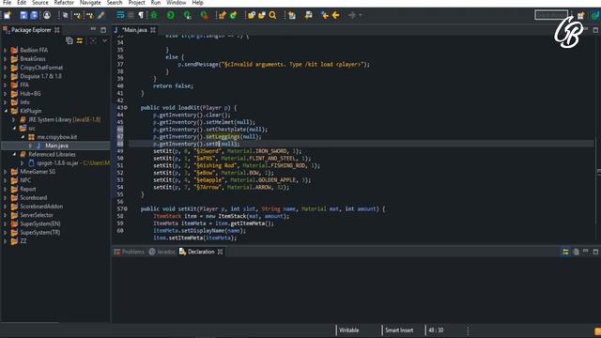Open the Edit menu
This screenshot has height=338, width=601.
pyautogui.click(x=22, y=3)
